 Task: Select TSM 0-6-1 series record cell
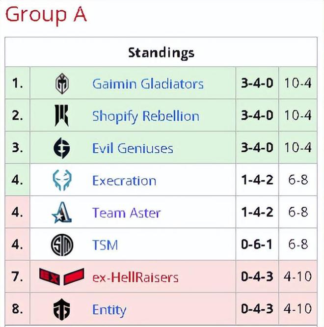[257, 244]
